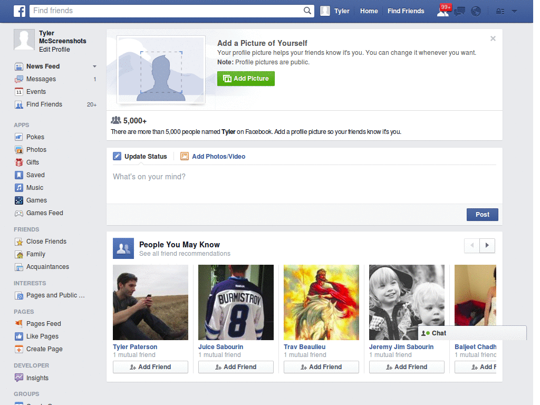540x405 pixels.
Task: Click the Find Friends sidebar icon
Action: coord(19,104)
